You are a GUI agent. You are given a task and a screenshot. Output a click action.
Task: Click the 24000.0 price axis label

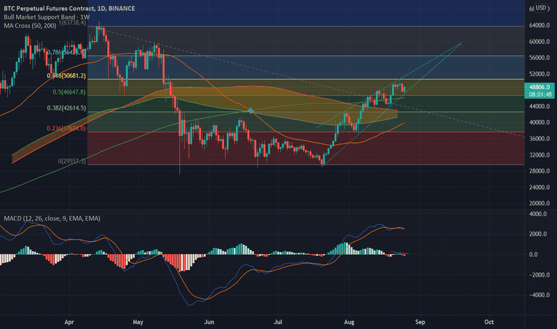[x=539, y=187]
